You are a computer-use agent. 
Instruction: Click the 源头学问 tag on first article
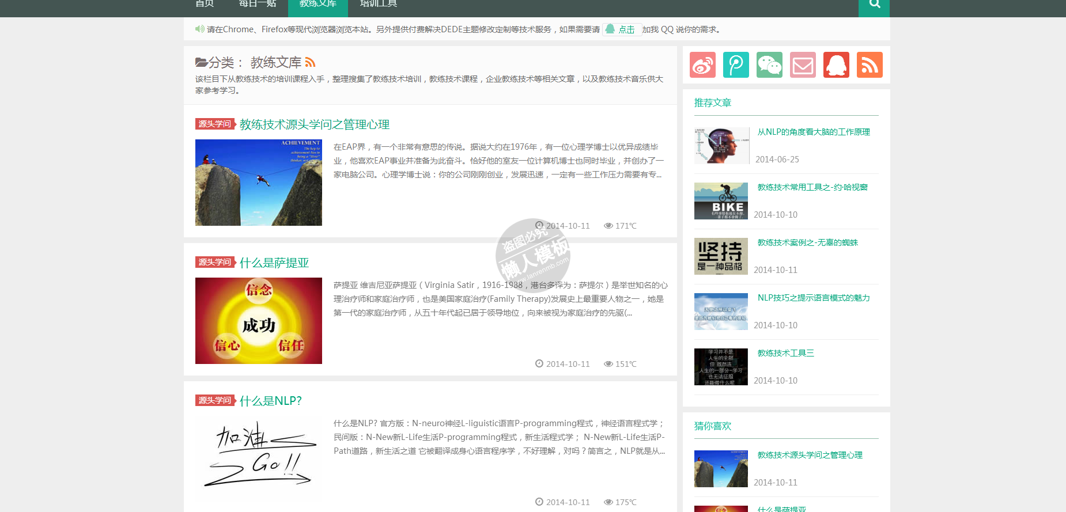tap(215, 124)
